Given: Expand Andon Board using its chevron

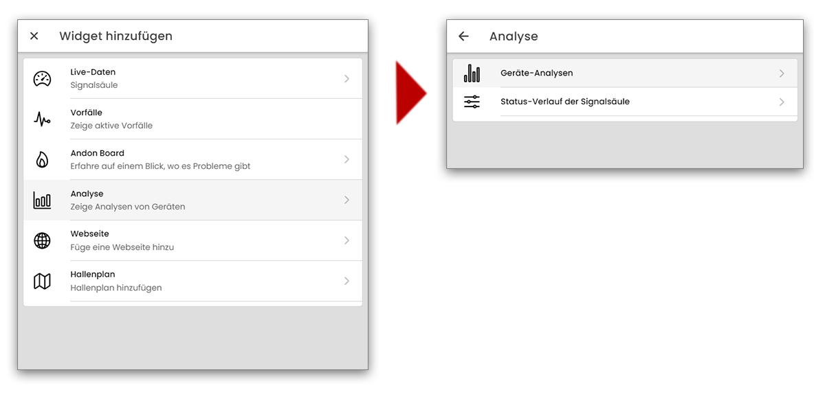Looking at the screenshot, I should click(347, 160).
